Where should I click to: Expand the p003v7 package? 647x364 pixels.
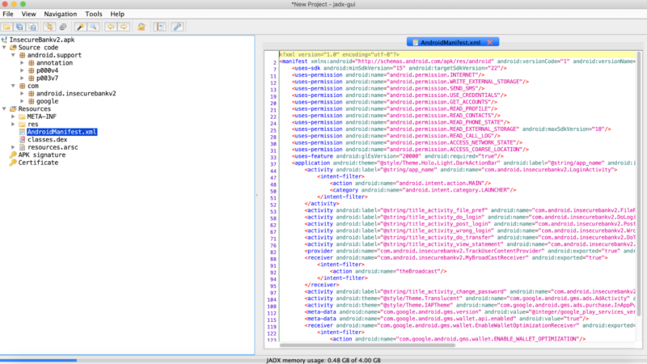pos(23,78)
